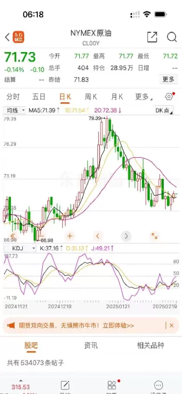Open chart settings gear icon
The height and width of the screenshot is (394, 182).
tap(169, 97)
